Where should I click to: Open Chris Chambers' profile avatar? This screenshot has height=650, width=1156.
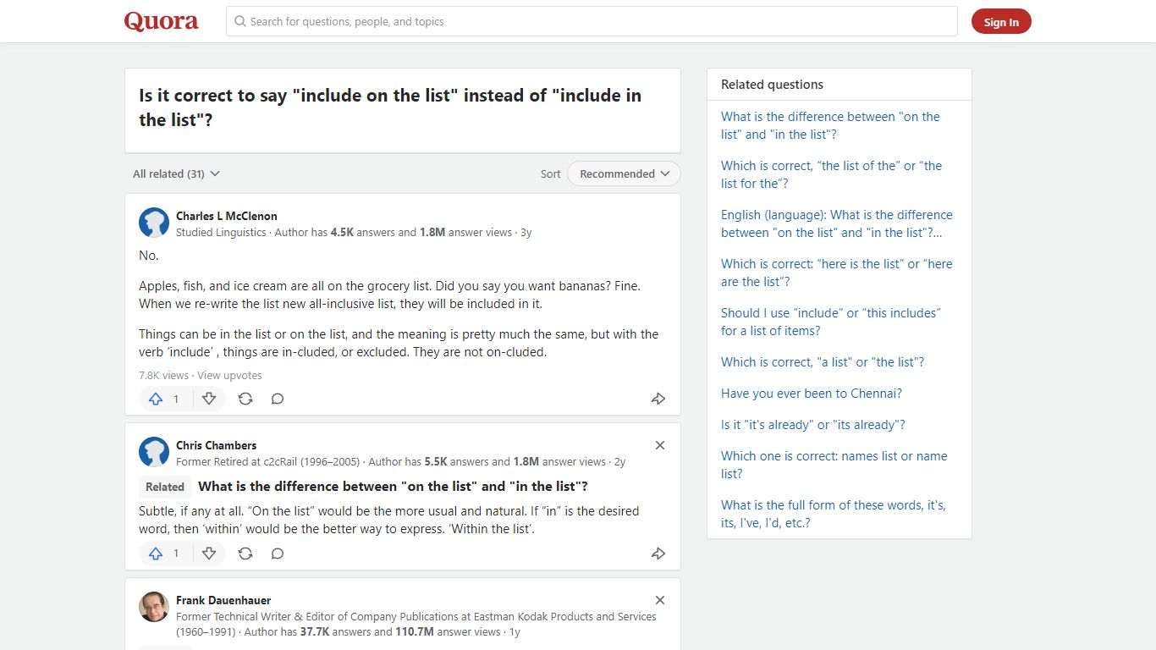click(x=154, y=453)
